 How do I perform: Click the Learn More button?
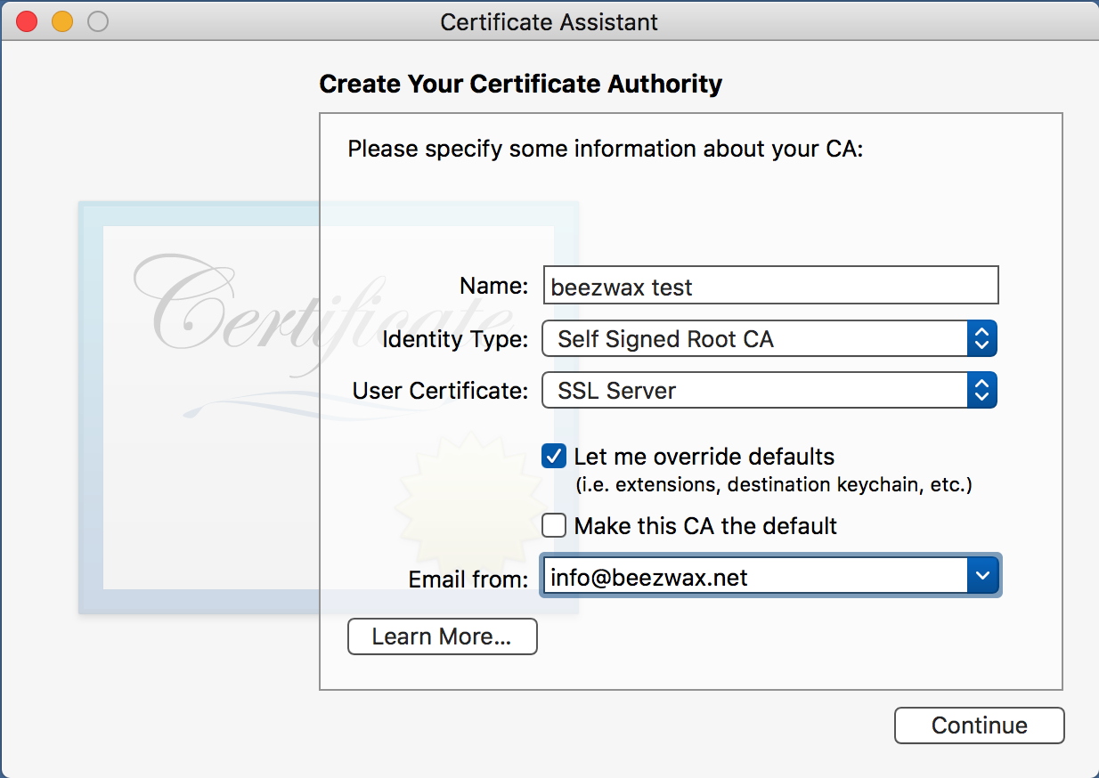[442, 636]
